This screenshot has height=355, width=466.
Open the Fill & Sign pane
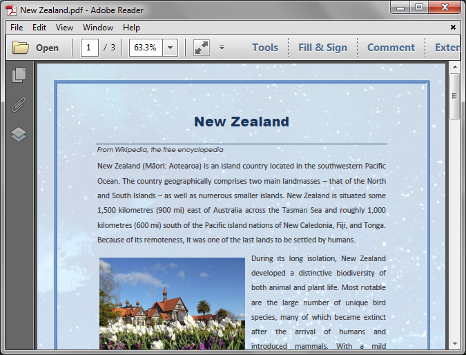click(x=322, y=48)
